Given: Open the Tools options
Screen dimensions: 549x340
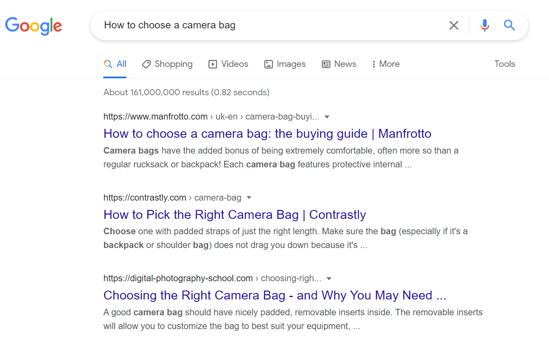Looking at the screenshot, I should tap(504, 64).
